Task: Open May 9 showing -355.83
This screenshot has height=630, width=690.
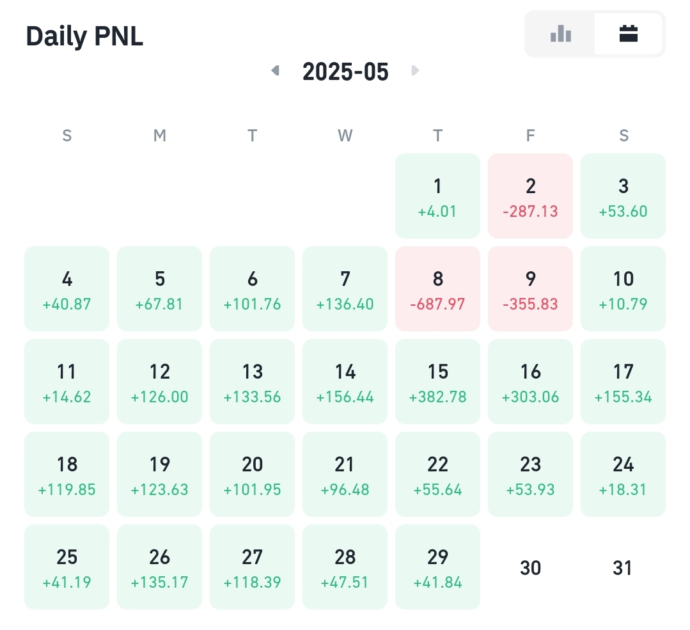Action: (530, 289)
